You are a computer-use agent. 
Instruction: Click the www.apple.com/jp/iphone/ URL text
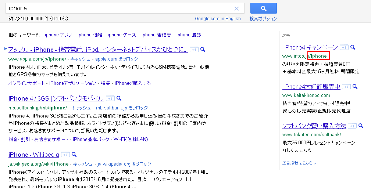coord(37,59)
